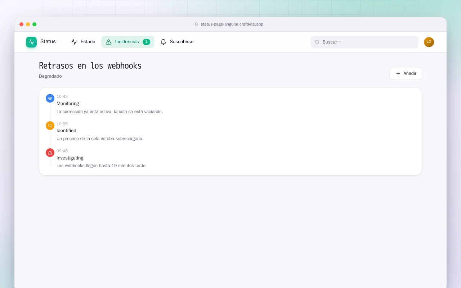Click the Status brand name text
Screen dimensions: 461x288
(48, 42)
